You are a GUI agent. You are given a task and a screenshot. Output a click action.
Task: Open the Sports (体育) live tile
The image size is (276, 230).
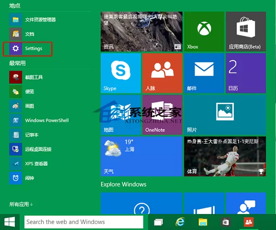pos(225,157)
